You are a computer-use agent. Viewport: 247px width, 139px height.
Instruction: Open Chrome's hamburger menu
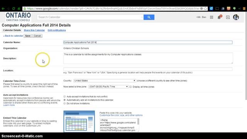coord(244,8)
